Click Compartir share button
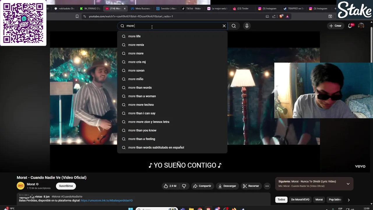This screenshot has width=373, height=210. pyautogui.click(x=202, y=186)
